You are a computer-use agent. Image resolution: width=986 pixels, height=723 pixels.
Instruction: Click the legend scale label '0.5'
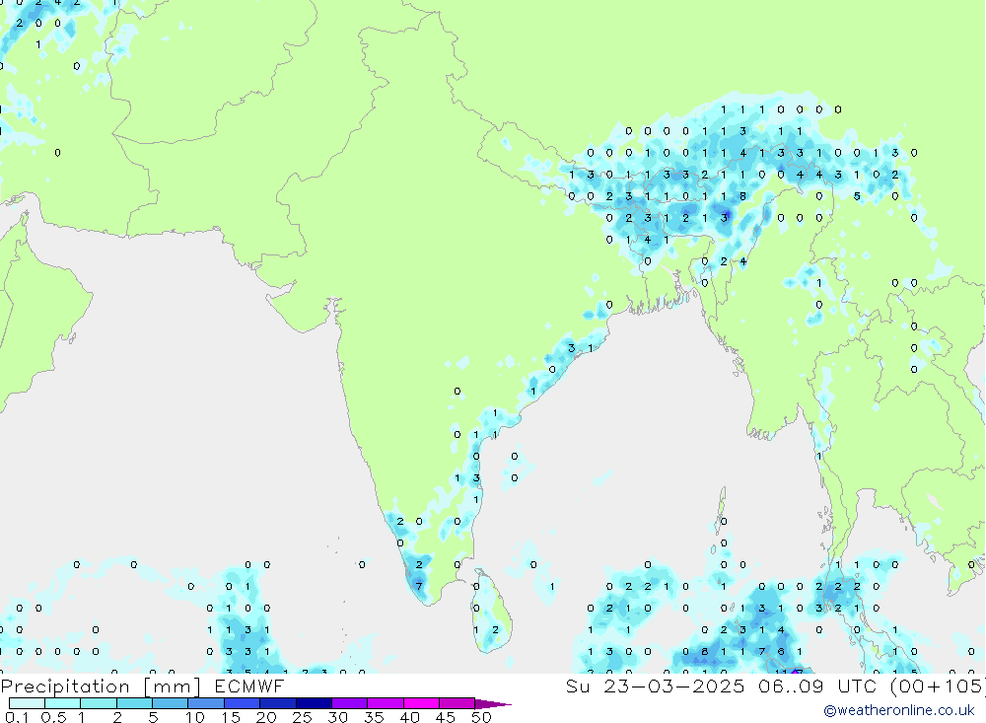[x=53, y=717]
